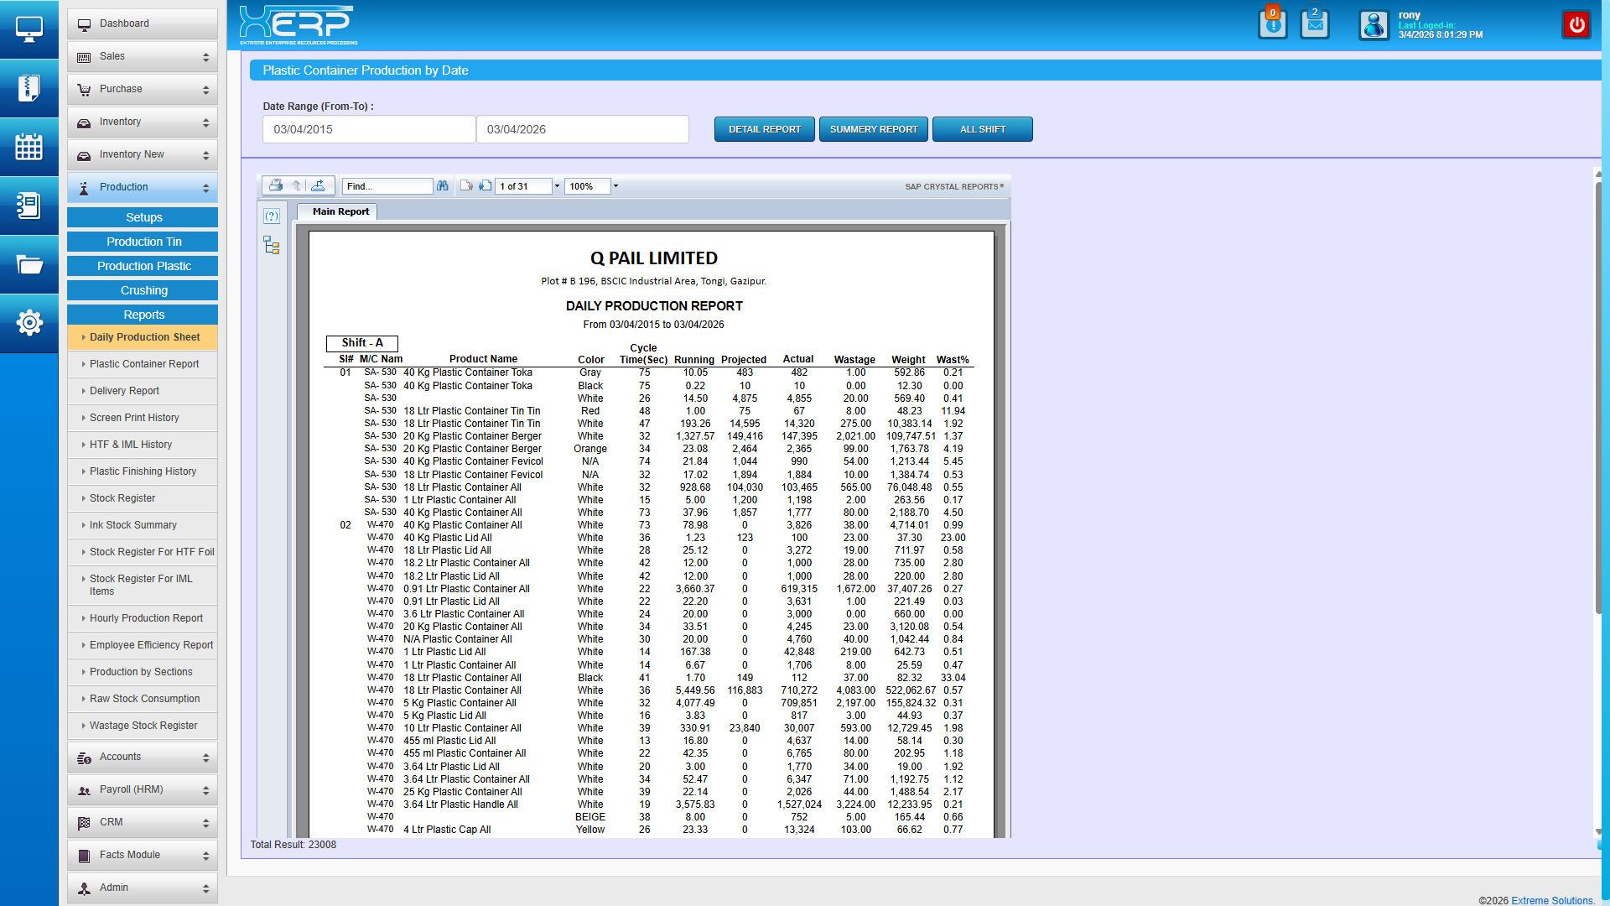Expand the Sales menu
This screenshot has height=906, width=1610.
143,57
